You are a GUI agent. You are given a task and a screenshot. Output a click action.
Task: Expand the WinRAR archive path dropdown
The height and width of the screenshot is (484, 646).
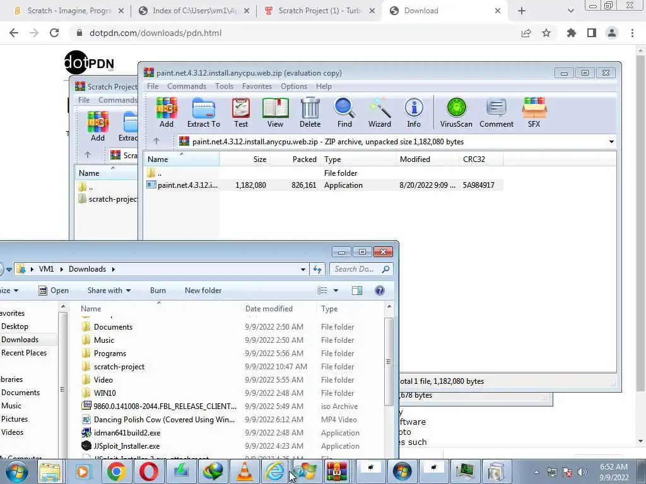pyautogui.click(x=611, y=142)
